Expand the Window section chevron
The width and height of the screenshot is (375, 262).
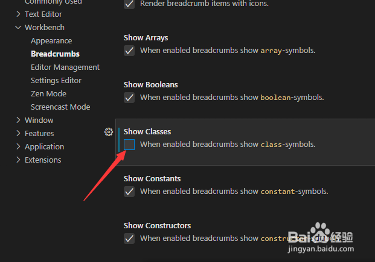pyautogui.click(x=18, y=120)
